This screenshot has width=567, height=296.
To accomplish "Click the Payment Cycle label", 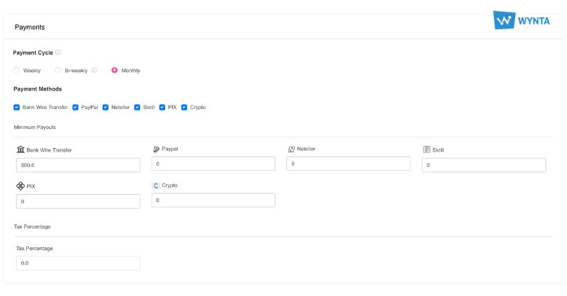I will point(33,53).
